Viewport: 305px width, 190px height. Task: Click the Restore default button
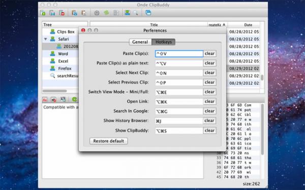(x=109, y=141)
